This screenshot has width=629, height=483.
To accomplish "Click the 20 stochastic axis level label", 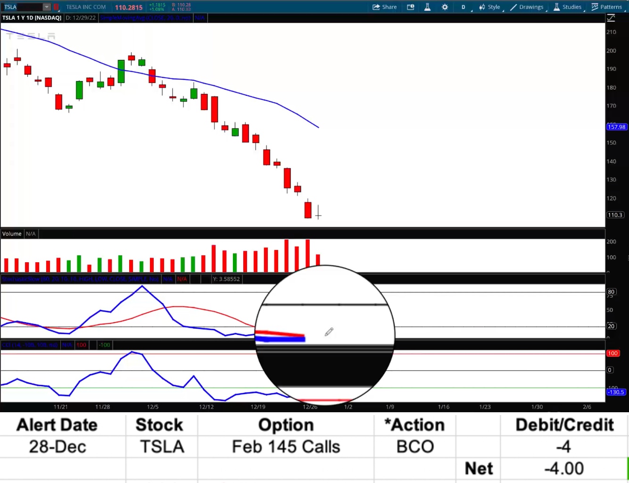I will coord(611,326).
